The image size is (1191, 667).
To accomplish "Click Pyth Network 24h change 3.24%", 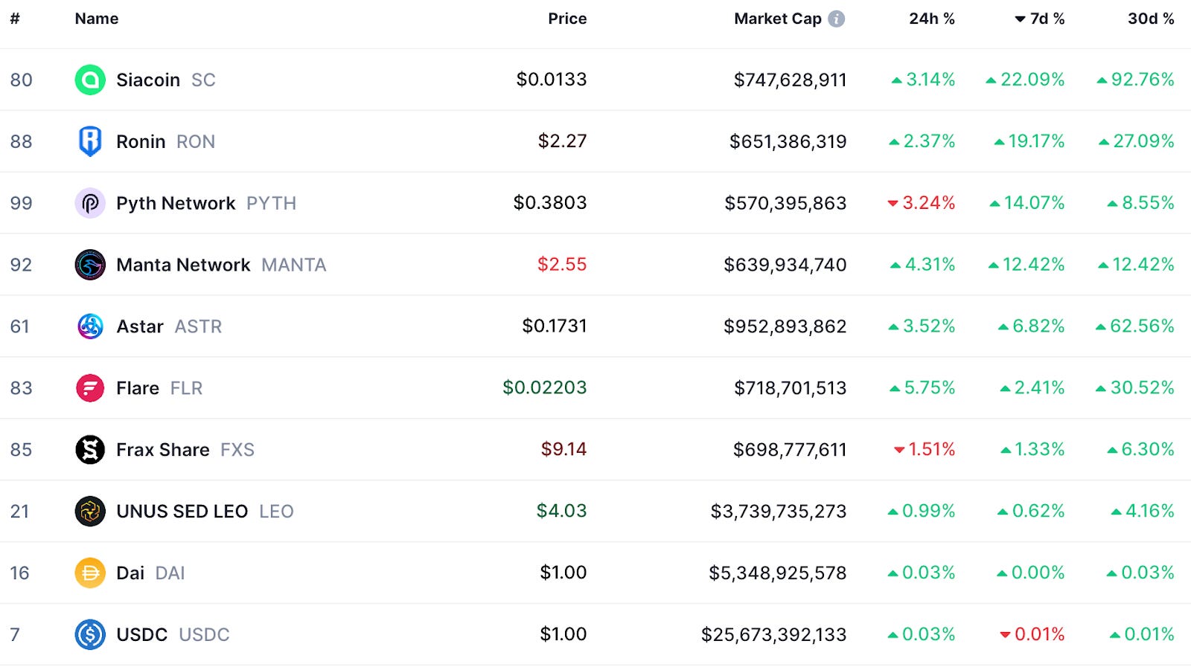I will [x=922, y=203].
